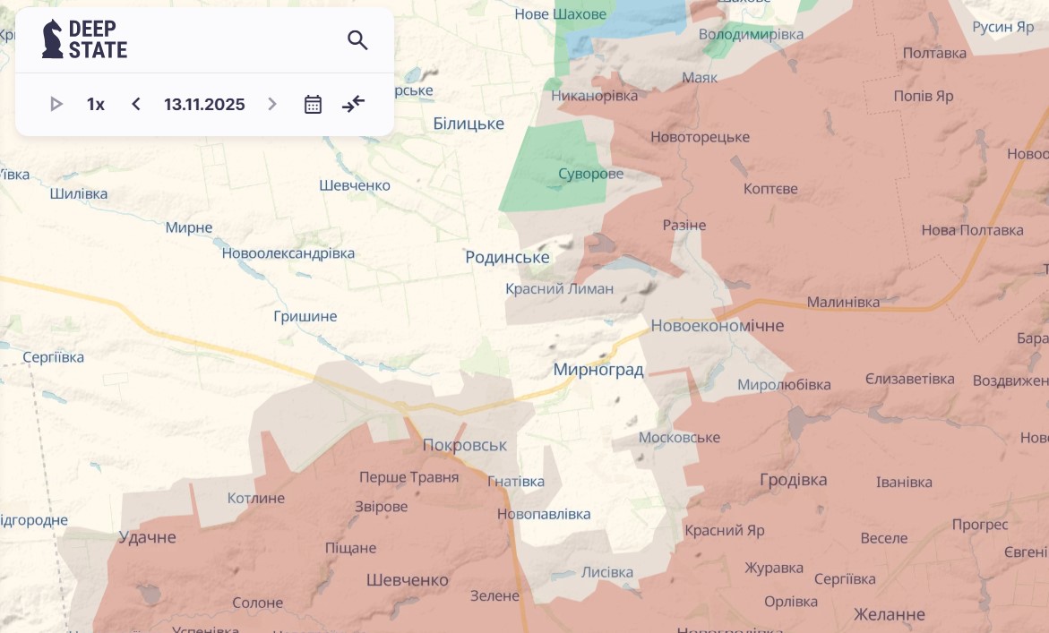This screenshot has width=1049, height=633.
Task: Click the Покровськ city label
Action: (x=464, y=445)
